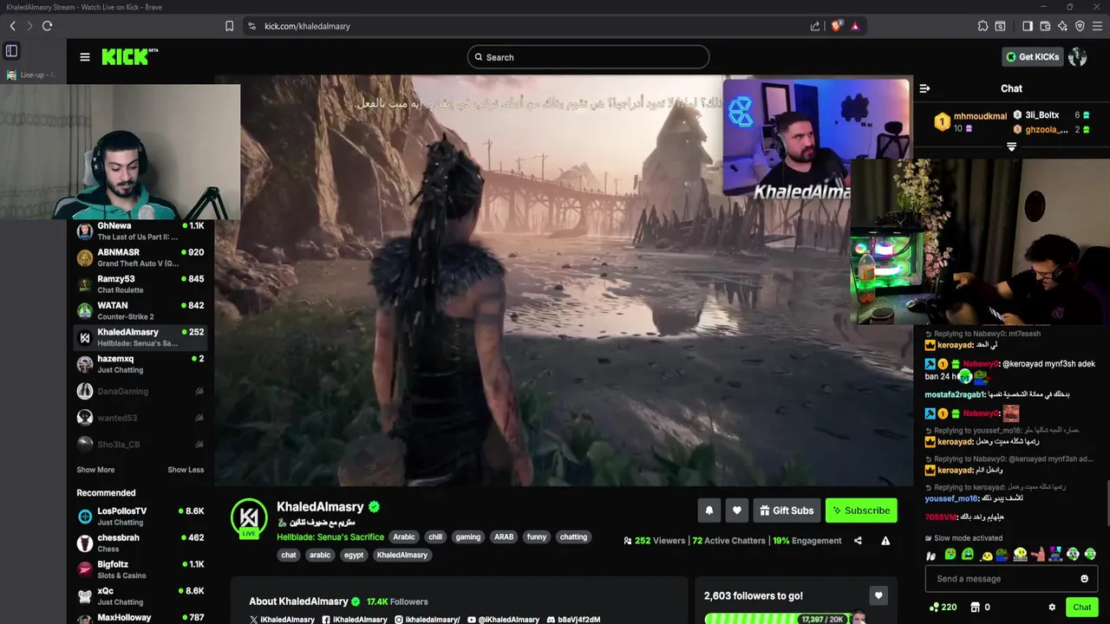Open ikhaledalmasry Instagram link
The width and height of the screenshot is (1110, 624).
pos(428,620)
